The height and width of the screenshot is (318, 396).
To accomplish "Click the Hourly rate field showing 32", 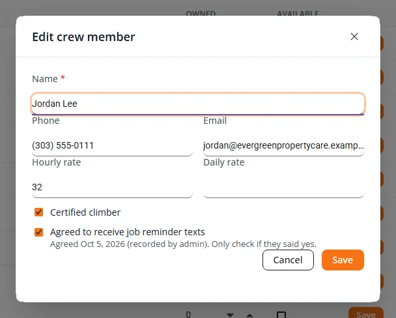I will (112, 187).
